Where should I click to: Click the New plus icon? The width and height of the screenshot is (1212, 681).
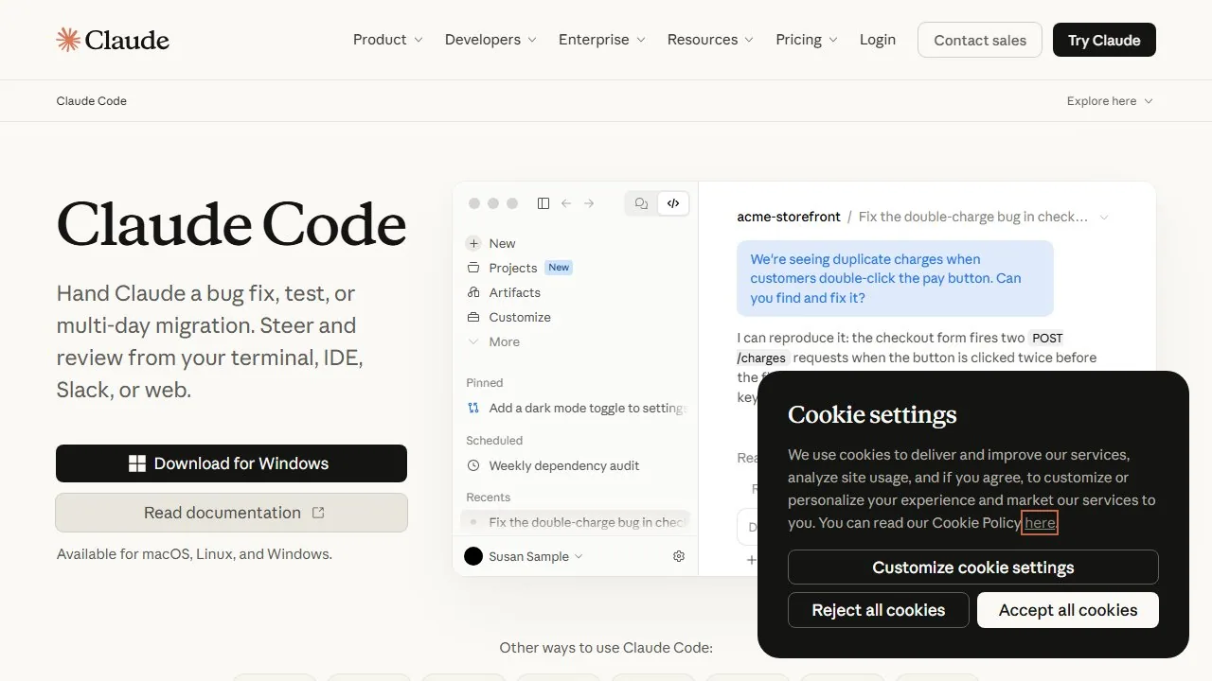(473, 243)
